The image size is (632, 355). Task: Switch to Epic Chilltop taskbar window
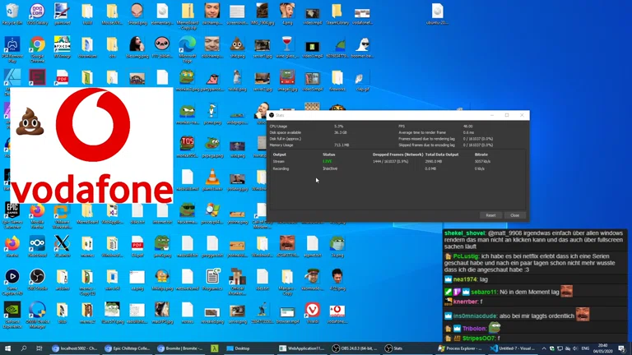click(x=128, y=348)
